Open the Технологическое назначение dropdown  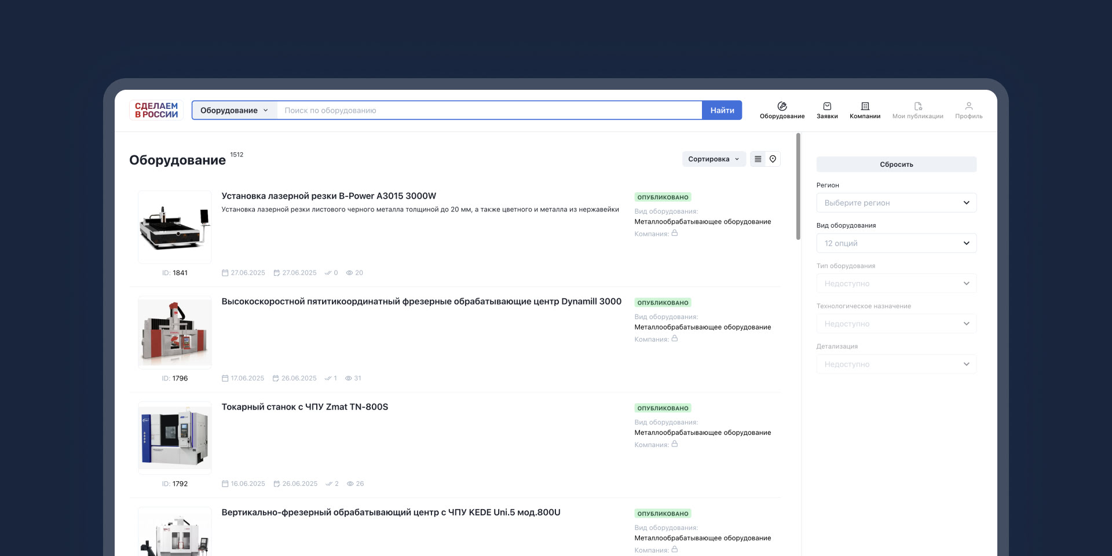pyautogui.click(x=897, y=324)
